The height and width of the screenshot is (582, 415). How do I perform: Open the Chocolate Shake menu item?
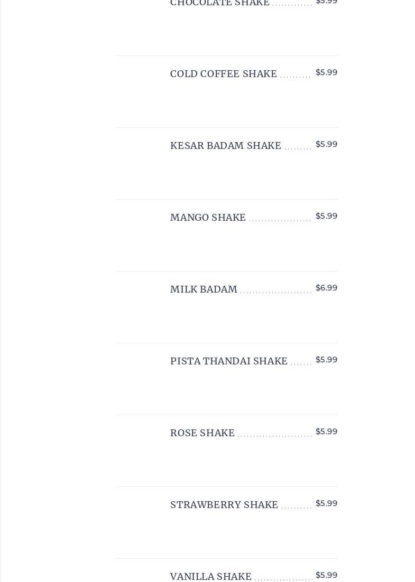219,3
